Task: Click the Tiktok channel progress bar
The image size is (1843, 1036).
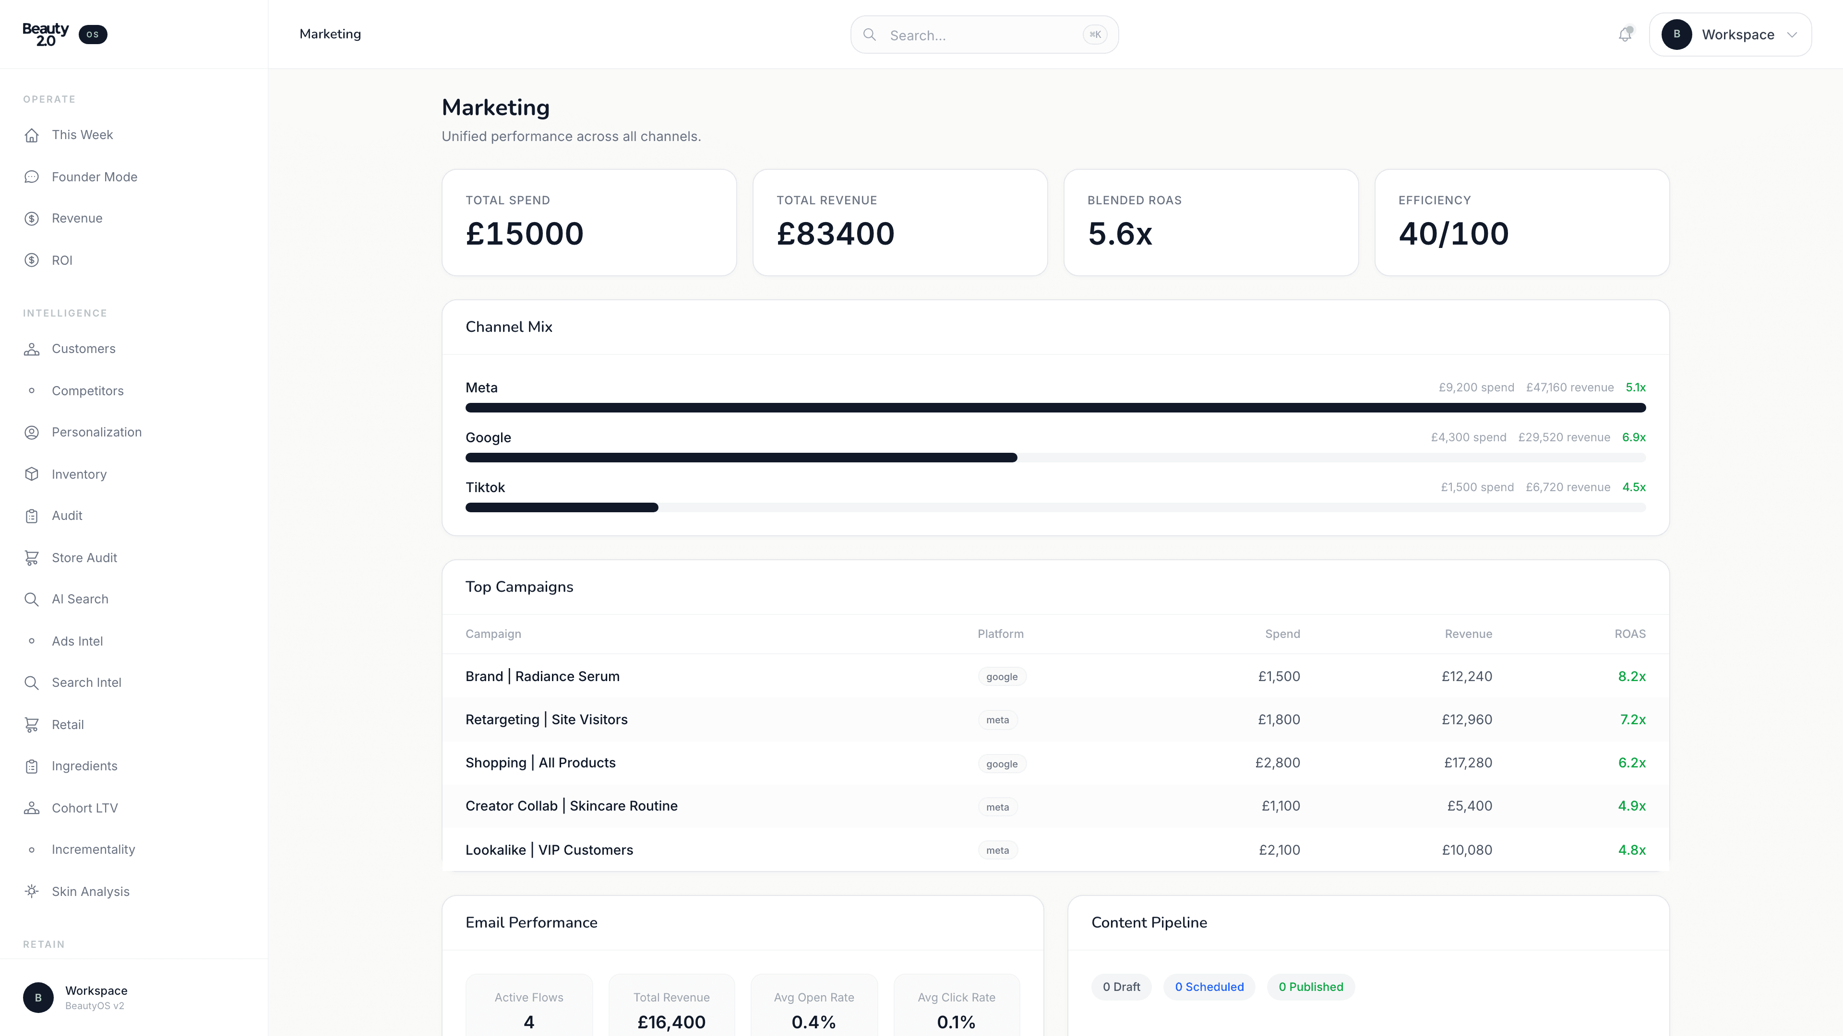Action: pos(1055,507)
